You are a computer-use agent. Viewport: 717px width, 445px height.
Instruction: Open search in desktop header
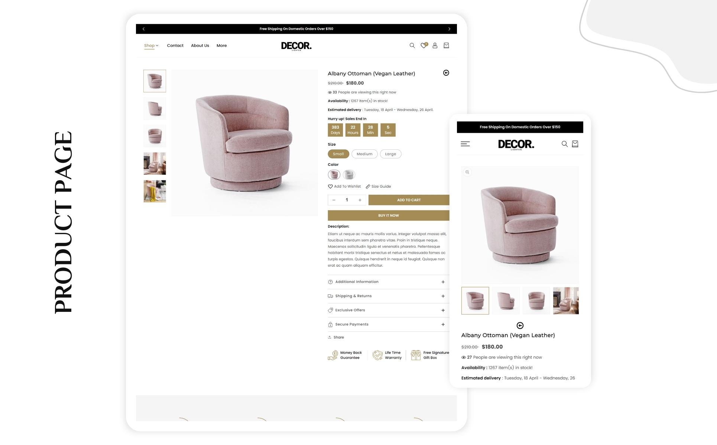412,46
